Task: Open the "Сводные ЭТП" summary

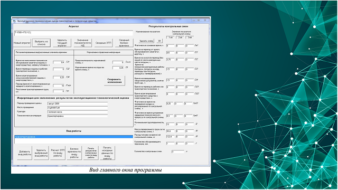Action: pyautogui.click(x=104, y=43)
